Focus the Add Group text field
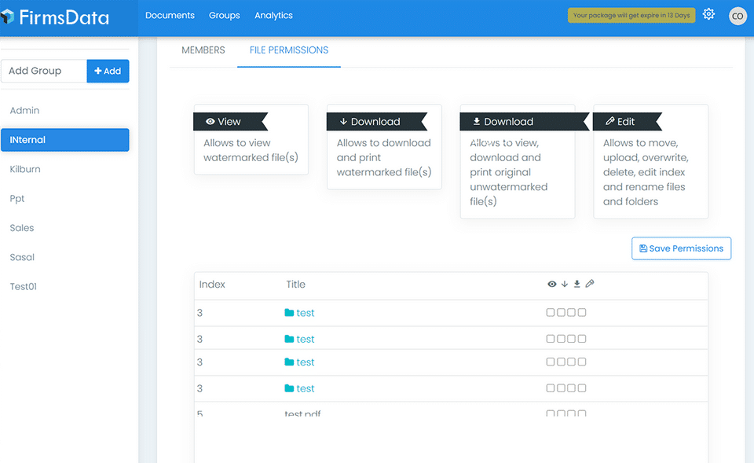Image resolution: width=754 pixels, height=463 pixels. pyautogui.click(x=44, y=71)
